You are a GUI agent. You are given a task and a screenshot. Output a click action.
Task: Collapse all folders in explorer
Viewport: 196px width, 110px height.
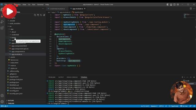point(44,15)
